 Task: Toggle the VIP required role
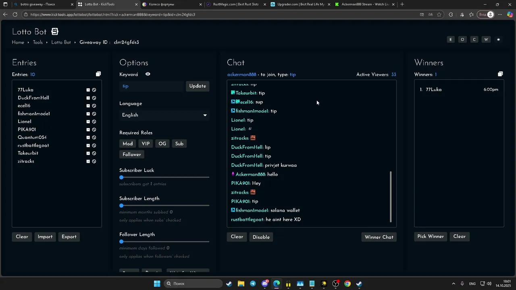click(146, 144)
